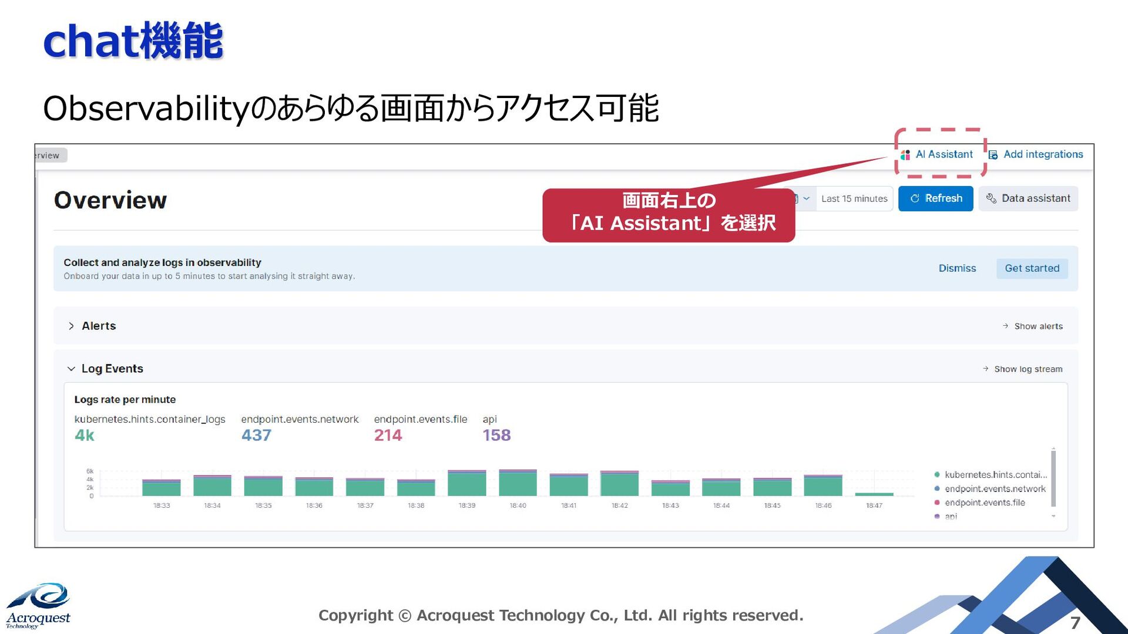This screenshot has height=634, width=1128.
Task: Collapse the Log Events section
Action: [71, 369]
